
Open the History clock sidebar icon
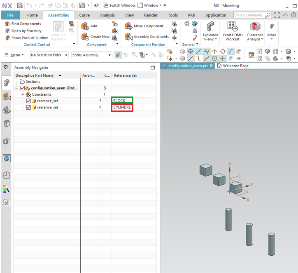7,175
